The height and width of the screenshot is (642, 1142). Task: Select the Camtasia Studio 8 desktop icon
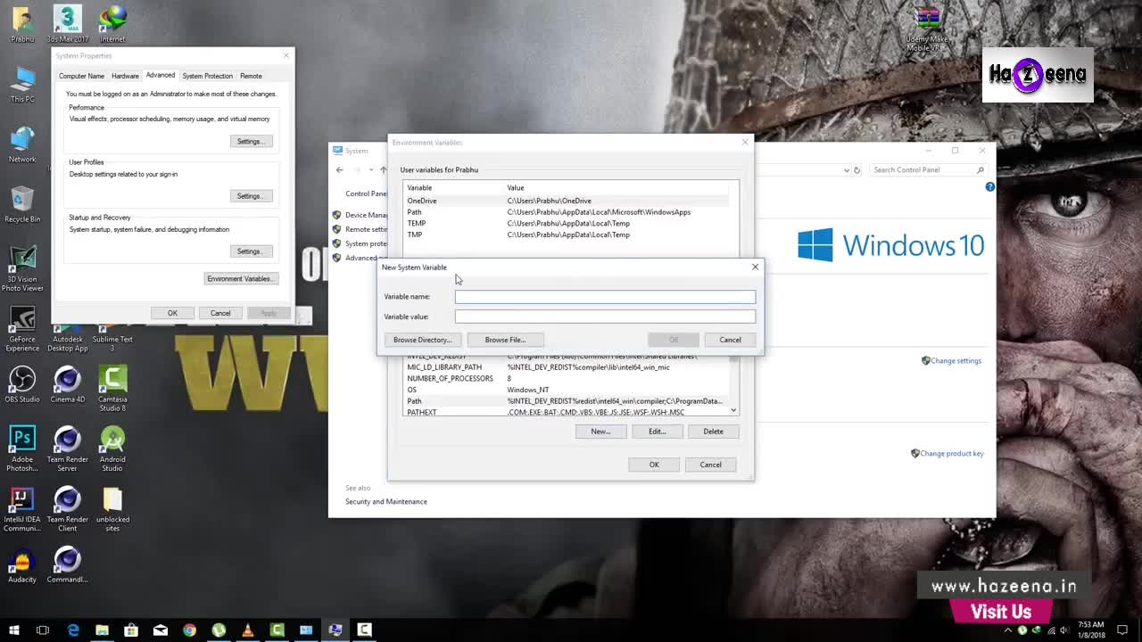(112, 389)
